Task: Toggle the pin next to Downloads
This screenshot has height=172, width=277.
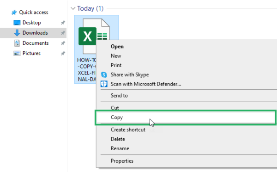Action: [63, 33]
